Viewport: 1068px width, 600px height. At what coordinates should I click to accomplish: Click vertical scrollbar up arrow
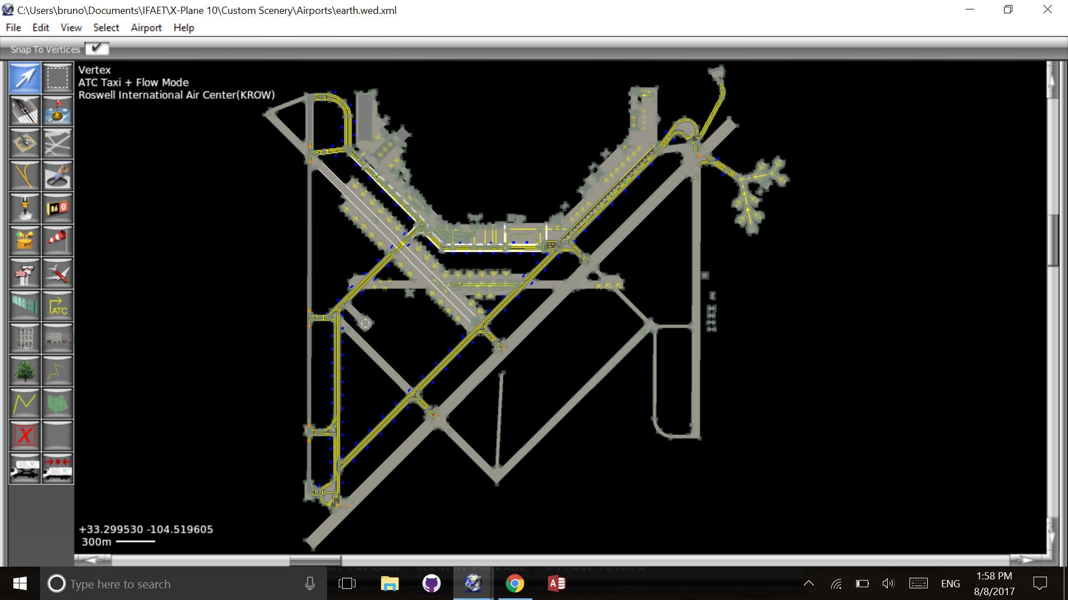click(1051, 81)
